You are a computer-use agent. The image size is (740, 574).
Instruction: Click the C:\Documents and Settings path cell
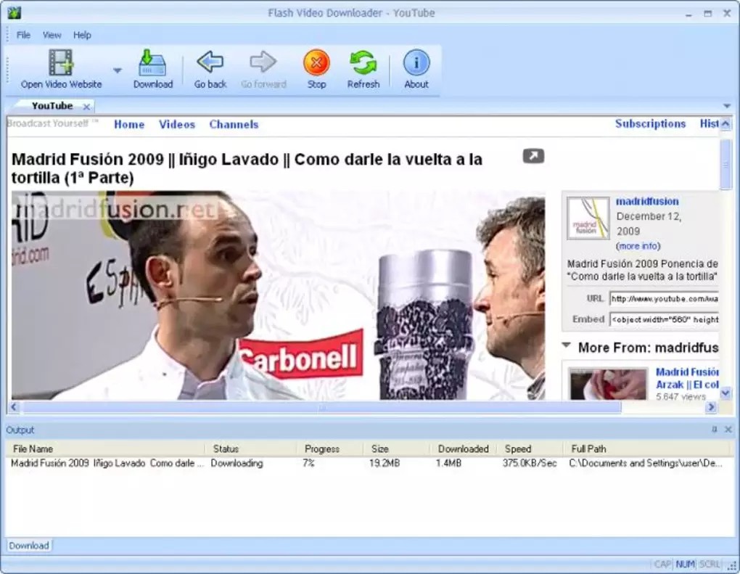(x=646, y=463)
